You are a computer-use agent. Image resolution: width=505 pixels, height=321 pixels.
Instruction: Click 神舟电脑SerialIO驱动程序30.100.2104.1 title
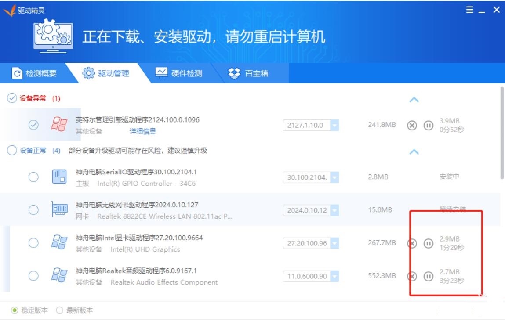coord(136,172)
